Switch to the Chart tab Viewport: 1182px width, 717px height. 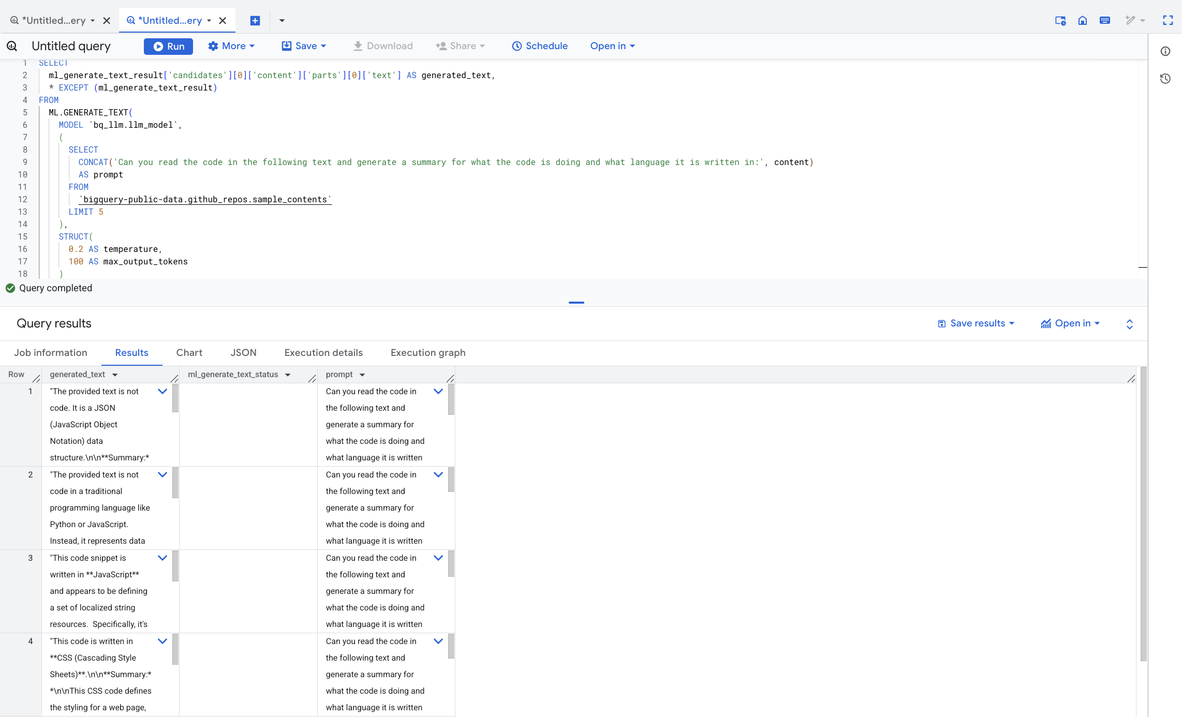coord(189,353)
